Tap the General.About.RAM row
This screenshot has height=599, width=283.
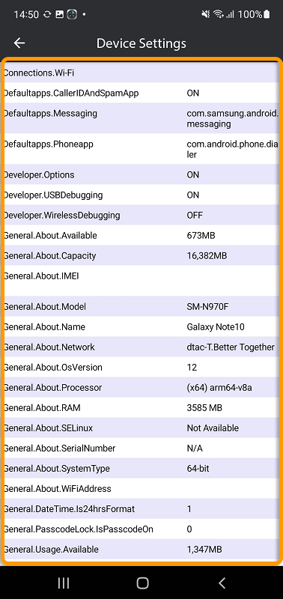tap(141, 407)
